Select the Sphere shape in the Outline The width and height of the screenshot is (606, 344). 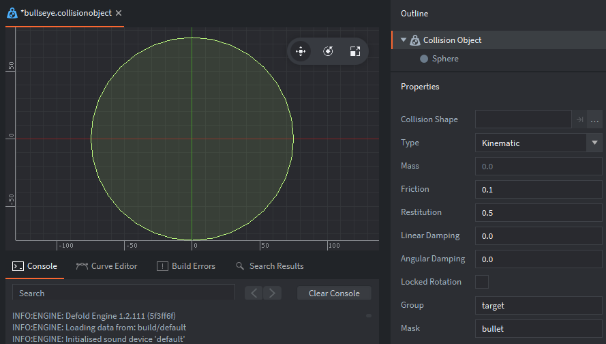(444, 59)
